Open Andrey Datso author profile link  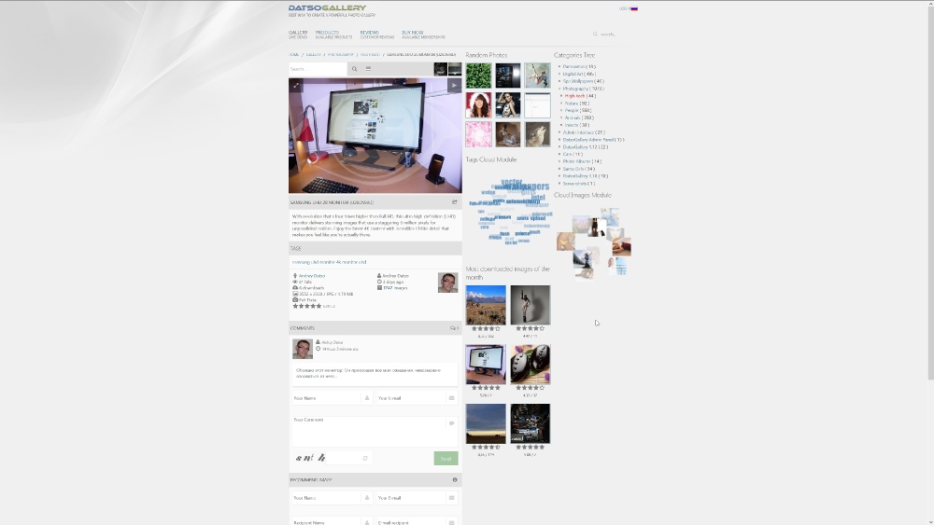312,276
